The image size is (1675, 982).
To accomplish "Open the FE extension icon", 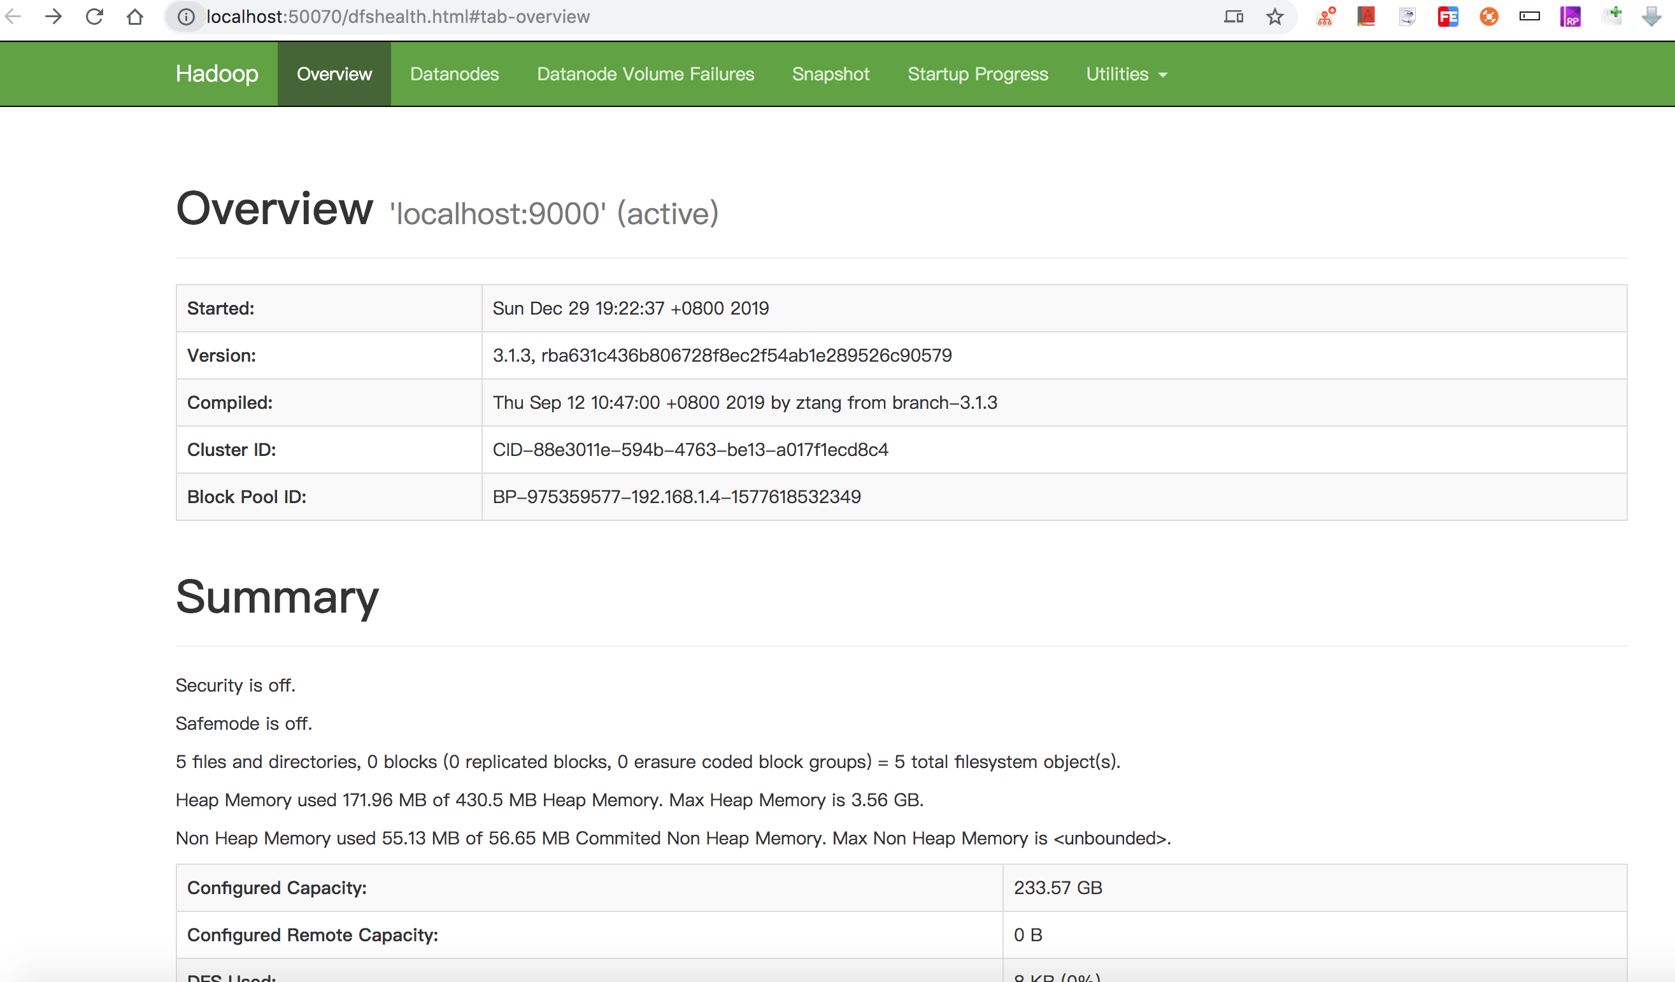I will (x=1448, y=17).
